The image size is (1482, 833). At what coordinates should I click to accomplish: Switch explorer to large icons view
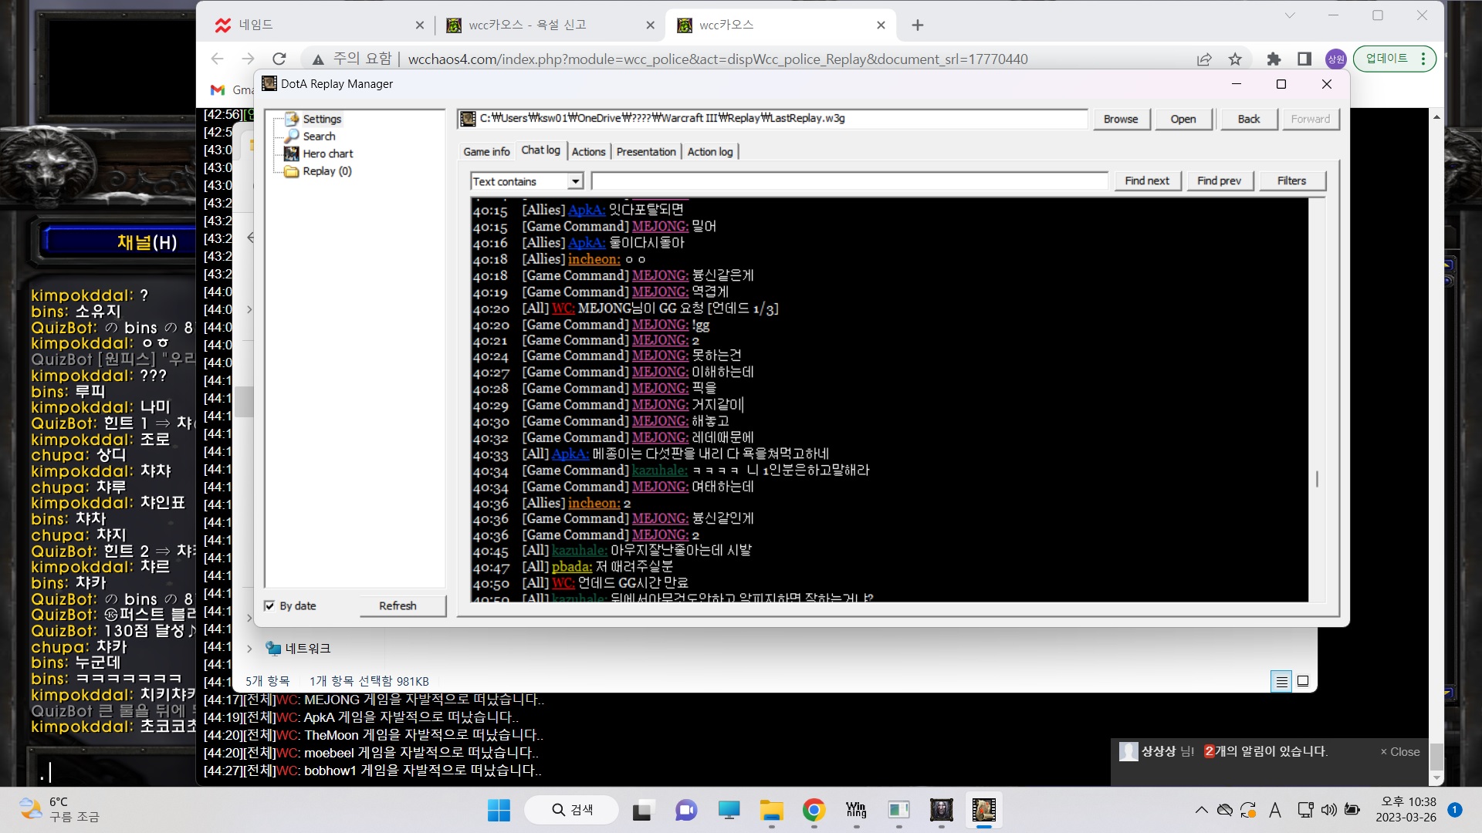point(1303,681)
